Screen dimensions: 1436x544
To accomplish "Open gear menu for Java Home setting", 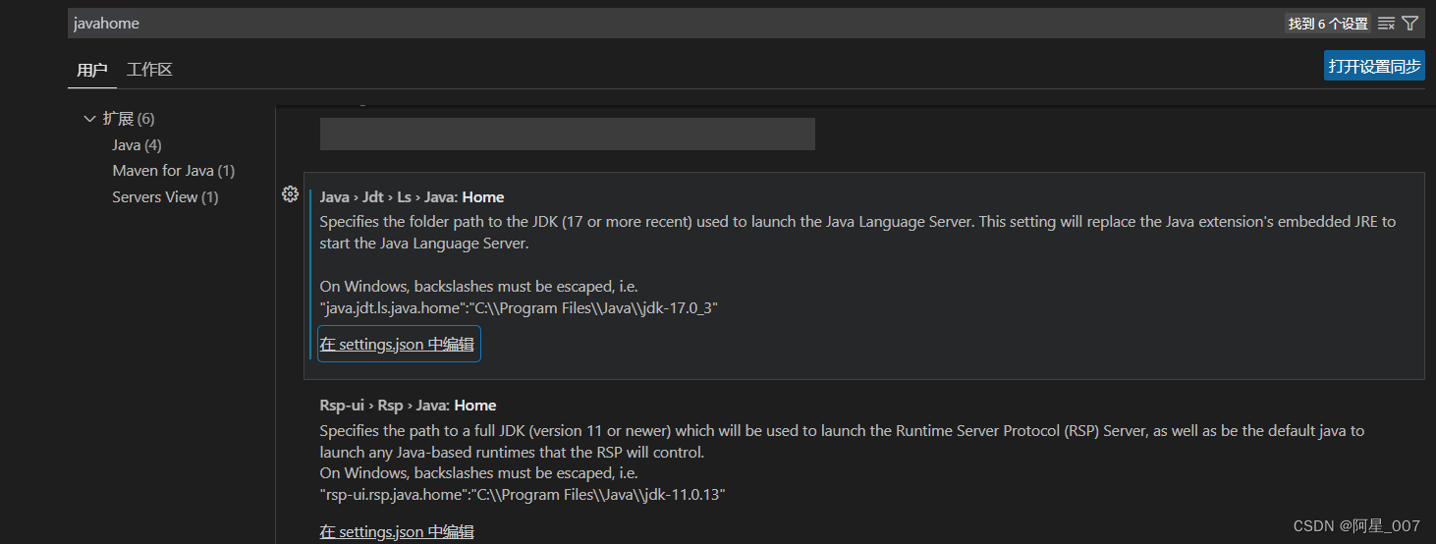I will pos(290,193).
